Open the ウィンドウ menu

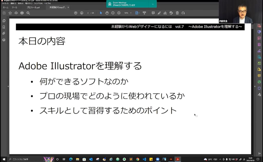tap(38, 3)
